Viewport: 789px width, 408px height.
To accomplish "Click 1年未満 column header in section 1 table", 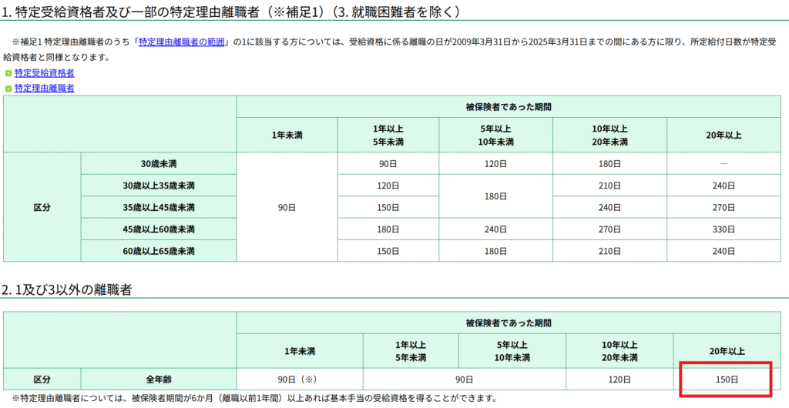I will point(287,135).
